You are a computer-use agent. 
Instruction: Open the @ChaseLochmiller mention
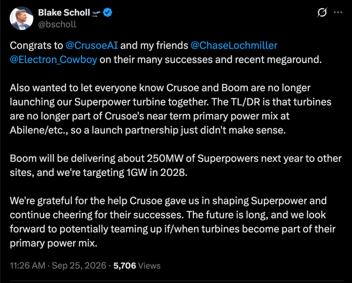(234, 45)
